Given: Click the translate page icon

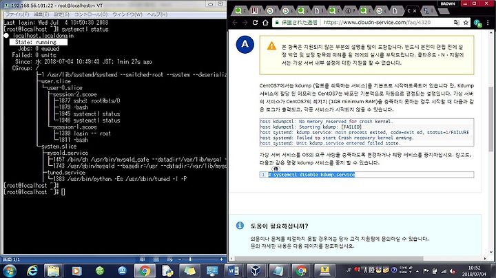Looking at the screenshot, I should click(x=457, y=23).
